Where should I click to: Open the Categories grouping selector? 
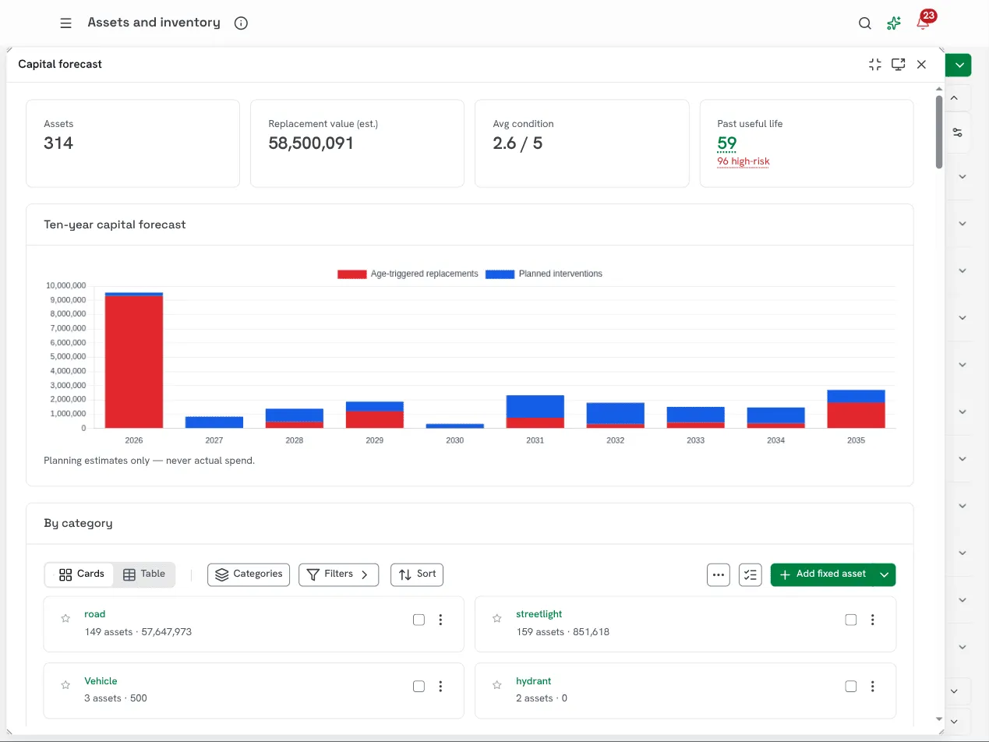pos(249,574)
